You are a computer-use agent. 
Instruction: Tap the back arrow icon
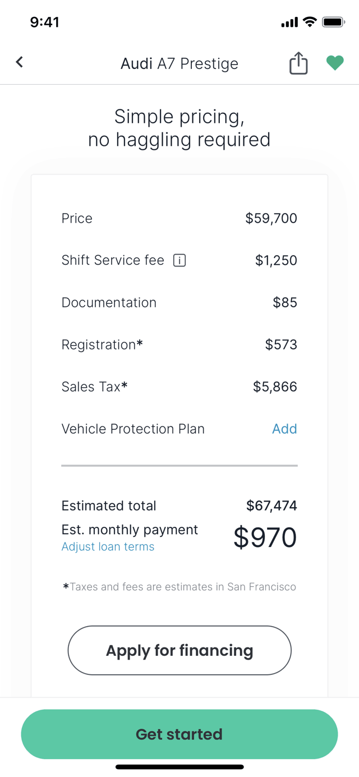point(20,62)
